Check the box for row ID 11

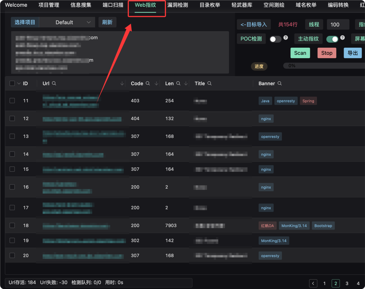pyautogui.click(x=12, y=101)
